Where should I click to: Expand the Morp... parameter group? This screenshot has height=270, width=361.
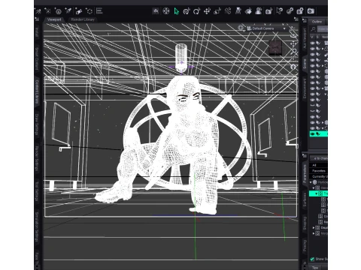coord(314,233)
